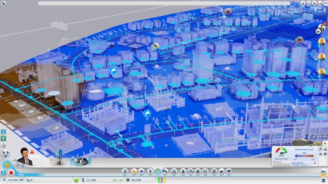Open the Waste Disposal trash icon
The height and width of the screenshot is (184, 328).
[x=183, y=171]
